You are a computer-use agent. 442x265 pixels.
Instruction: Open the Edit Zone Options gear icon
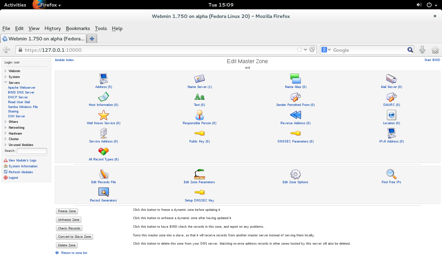coord(296,174)
